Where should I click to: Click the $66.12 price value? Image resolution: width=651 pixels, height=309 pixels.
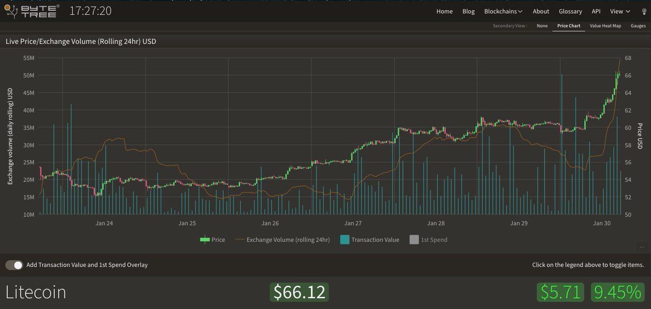pyautogui.click(x=299, y=293)
